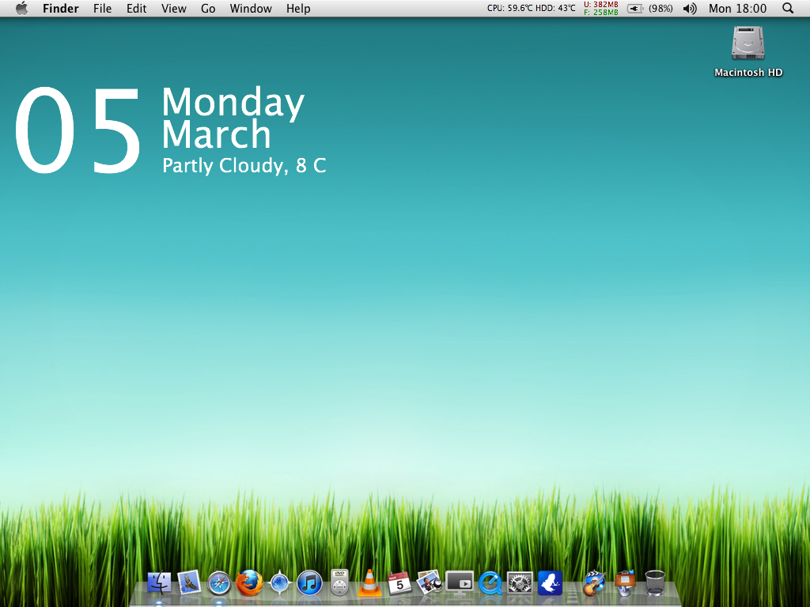Open System Preferences gear icon in dock
Viewport: 810px width, 607px height.
click(x=520, y=583)
